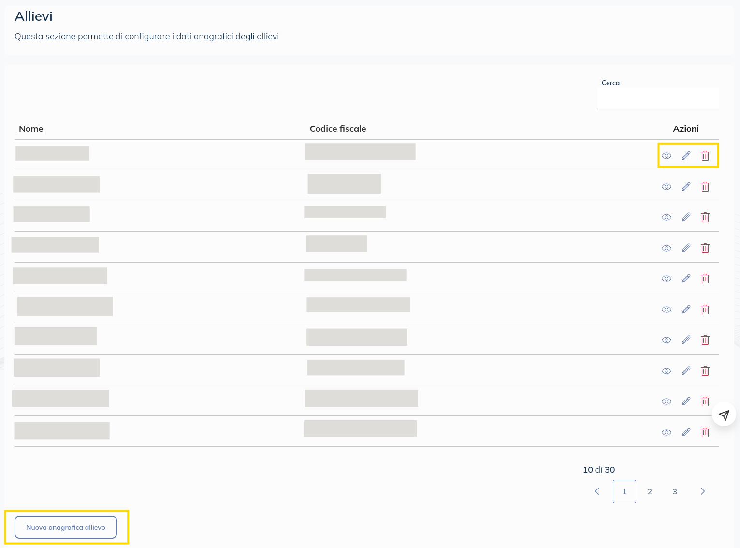Go to previous page with left chevron

click(x=597, y=491)
